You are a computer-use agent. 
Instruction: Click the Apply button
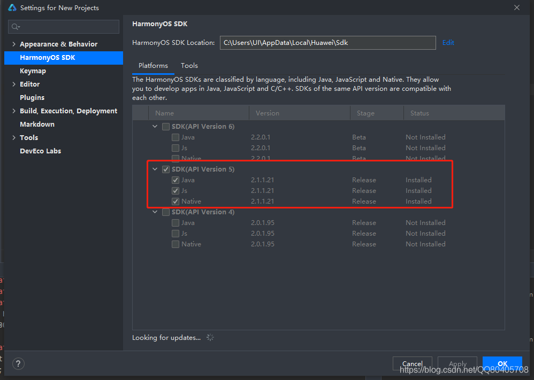[457, 363]
